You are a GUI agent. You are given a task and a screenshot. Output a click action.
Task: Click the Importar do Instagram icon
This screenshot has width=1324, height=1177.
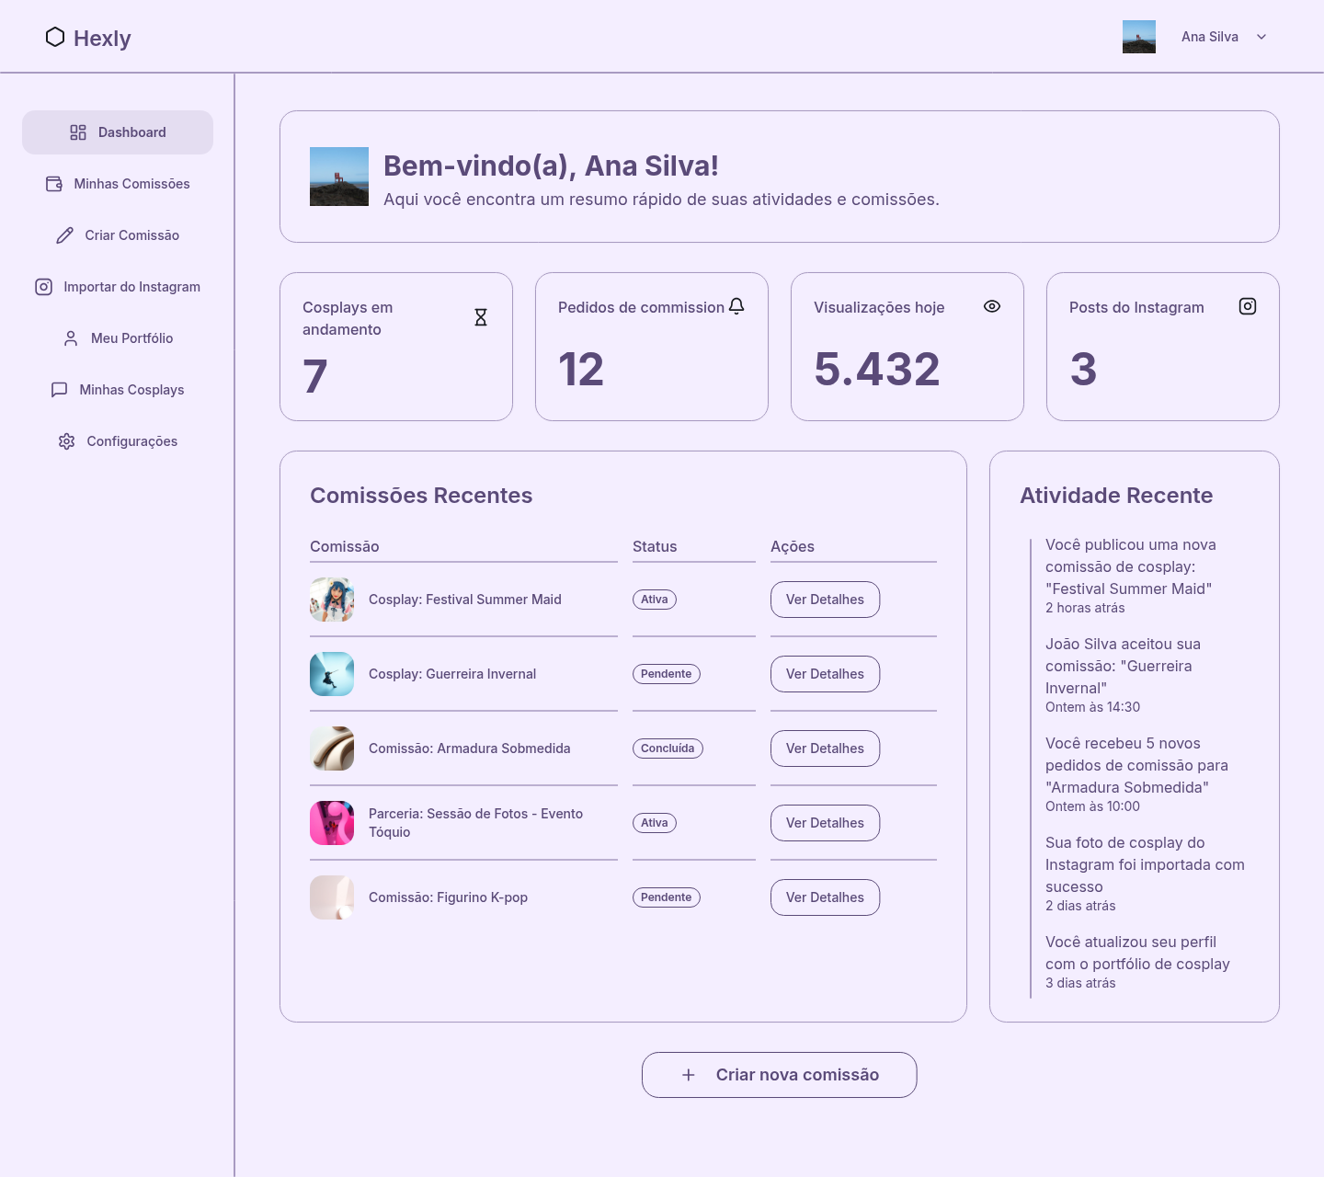pyautogui.click(x=43, y=287)
